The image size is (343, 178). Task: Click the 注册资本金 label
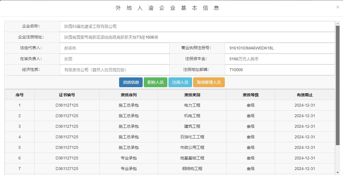coord(196,59)
